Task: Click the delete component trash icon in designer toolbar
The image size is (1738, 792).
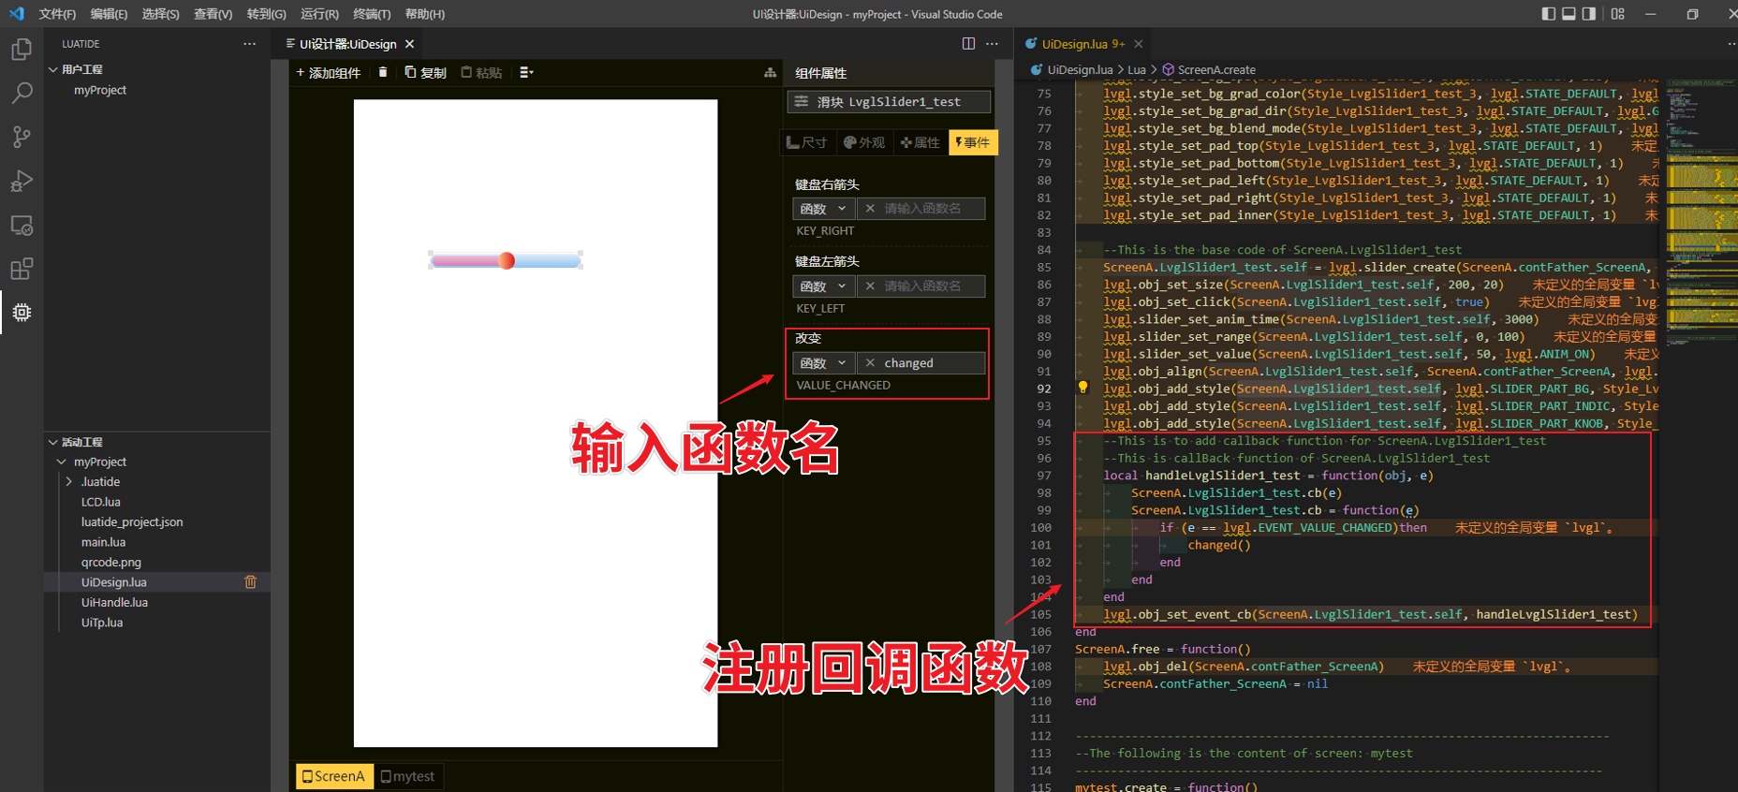Action: pyautogui.click(x=382, y=72)
